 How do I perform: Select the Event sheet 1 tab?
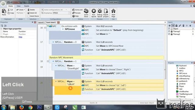[51, 22]
